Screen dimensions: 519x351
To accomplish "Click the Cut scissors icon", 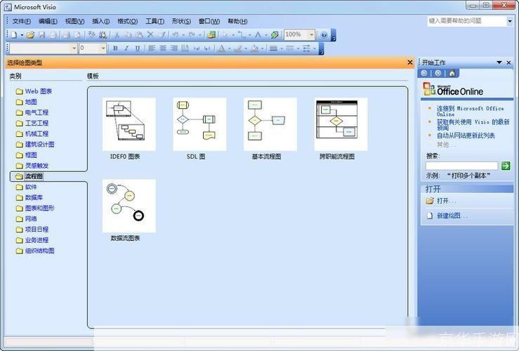I will [117, 34].
